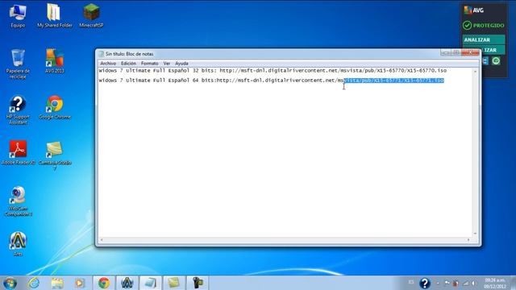Open the Formato menu in Notepad
The image size is (516, 290).
tap(149, 63)
